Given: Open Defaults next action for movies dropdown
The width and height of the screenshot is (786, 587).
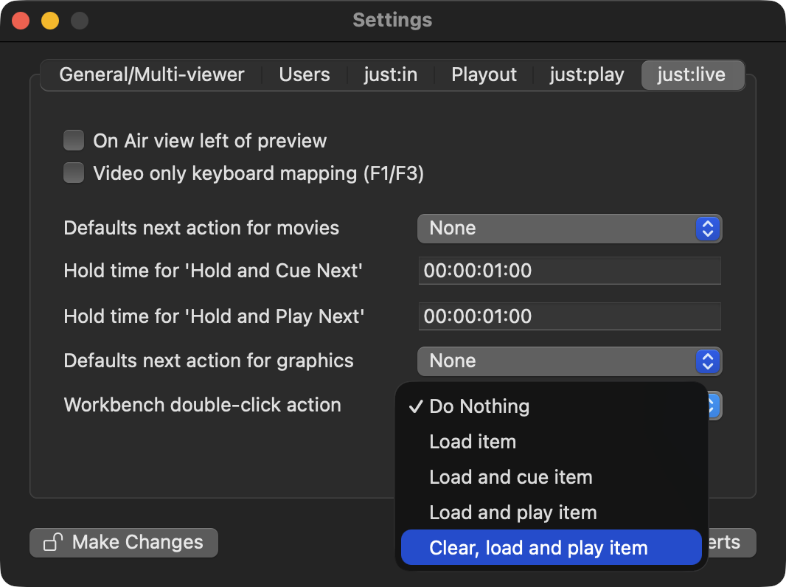Looking at the screenshot, I should [568, 228].
